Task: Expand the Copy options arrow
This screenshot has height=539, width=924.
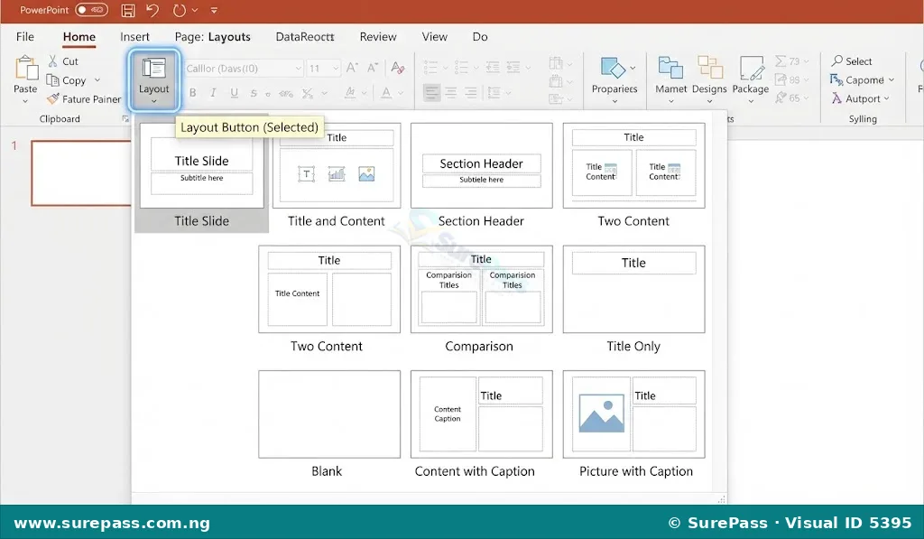Action: click(97, 80)
